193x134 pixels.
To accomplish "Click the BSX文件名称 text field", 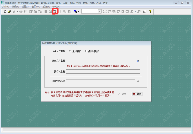I will pos(100,81).
